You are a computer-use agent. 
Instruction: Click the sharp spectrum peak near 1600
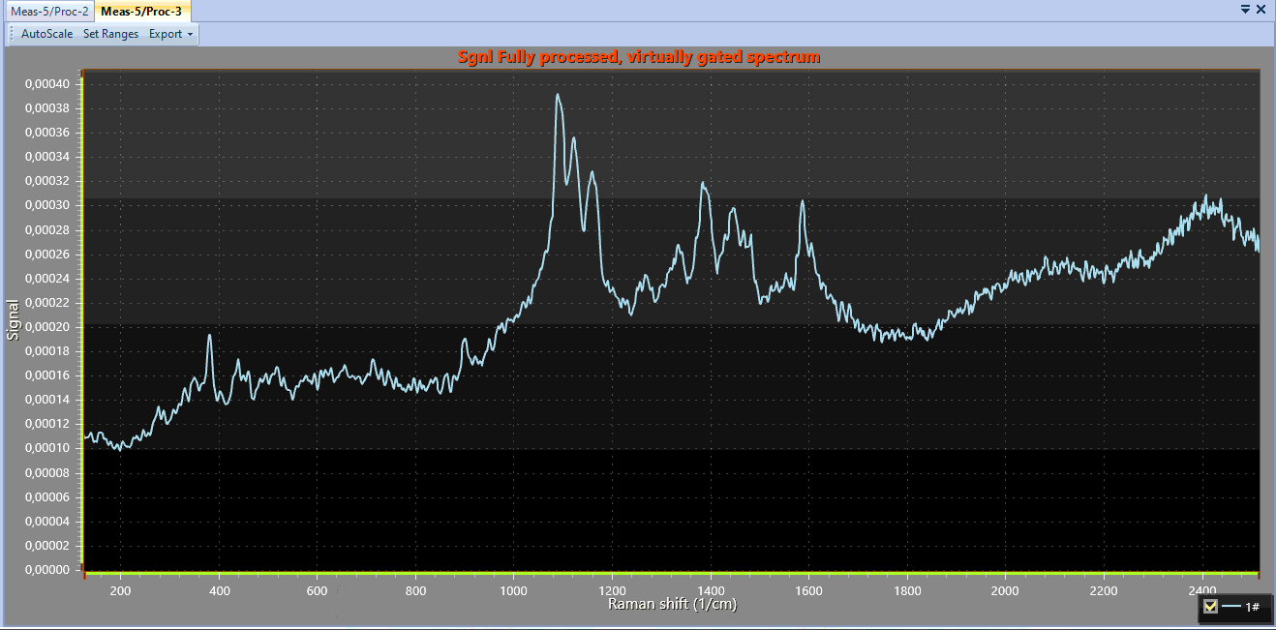[x=802, y=203]
